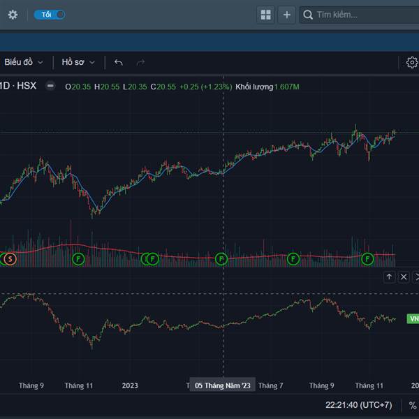Focus the Tìm kiếm search field
Viewport: 419px width, 419px height.
(360, 15)
